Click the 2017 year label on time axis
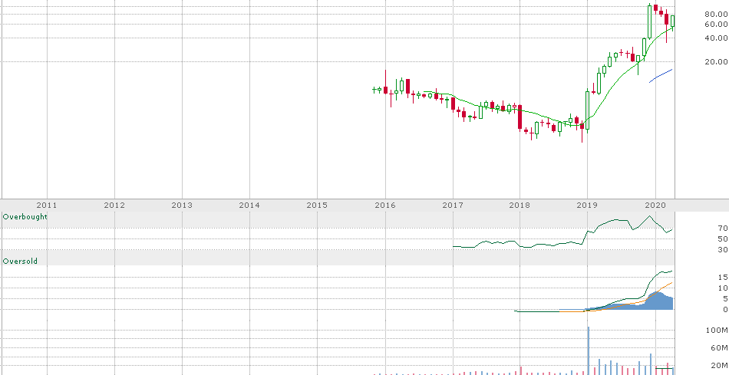729x375 pixels. (x=453, y=205)
